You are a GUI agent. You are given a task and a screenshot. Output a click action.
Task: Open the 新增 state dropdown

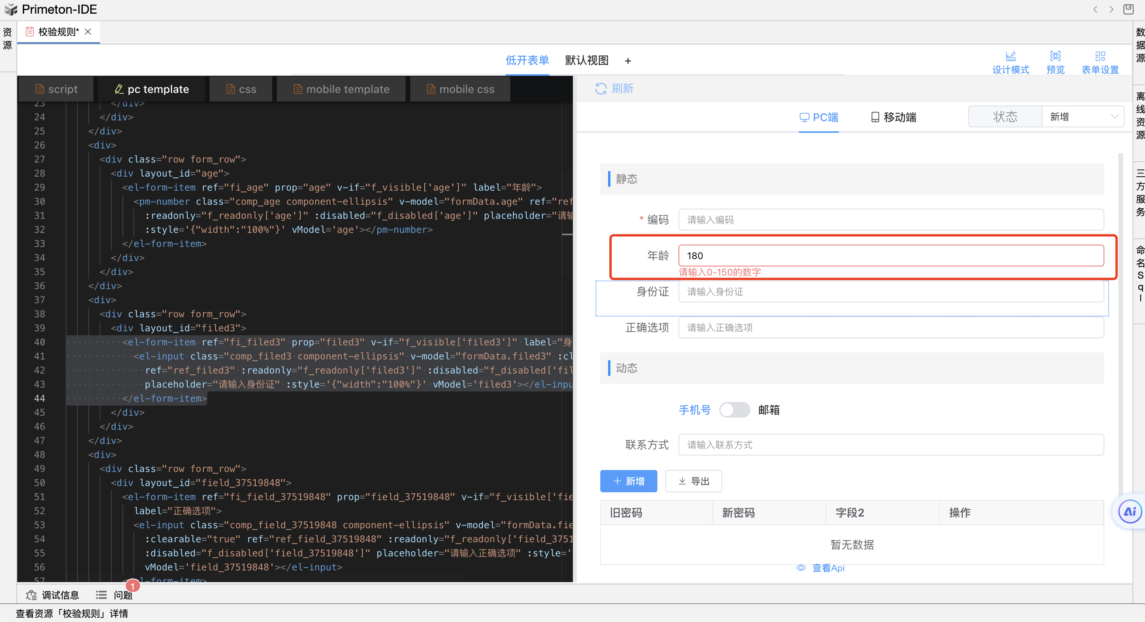pyautogui.click(x=1083, y=117)
